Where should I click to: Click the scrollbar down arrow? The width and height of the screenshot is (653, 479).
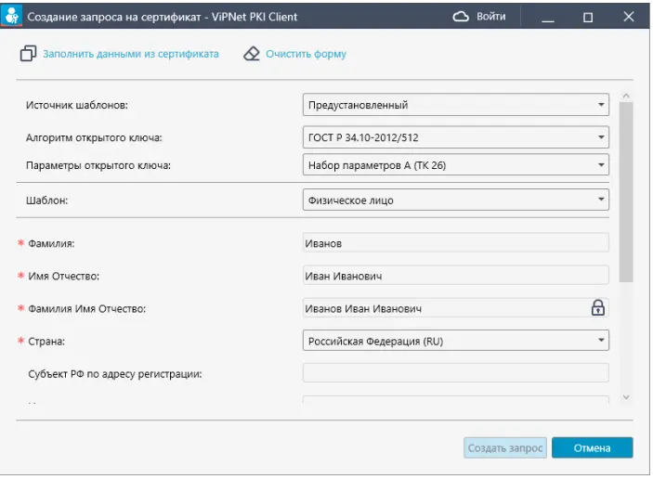point(626,397)
